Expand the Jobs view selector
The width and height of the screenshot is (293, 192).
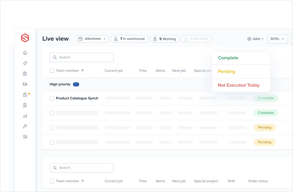pos(255,39)
